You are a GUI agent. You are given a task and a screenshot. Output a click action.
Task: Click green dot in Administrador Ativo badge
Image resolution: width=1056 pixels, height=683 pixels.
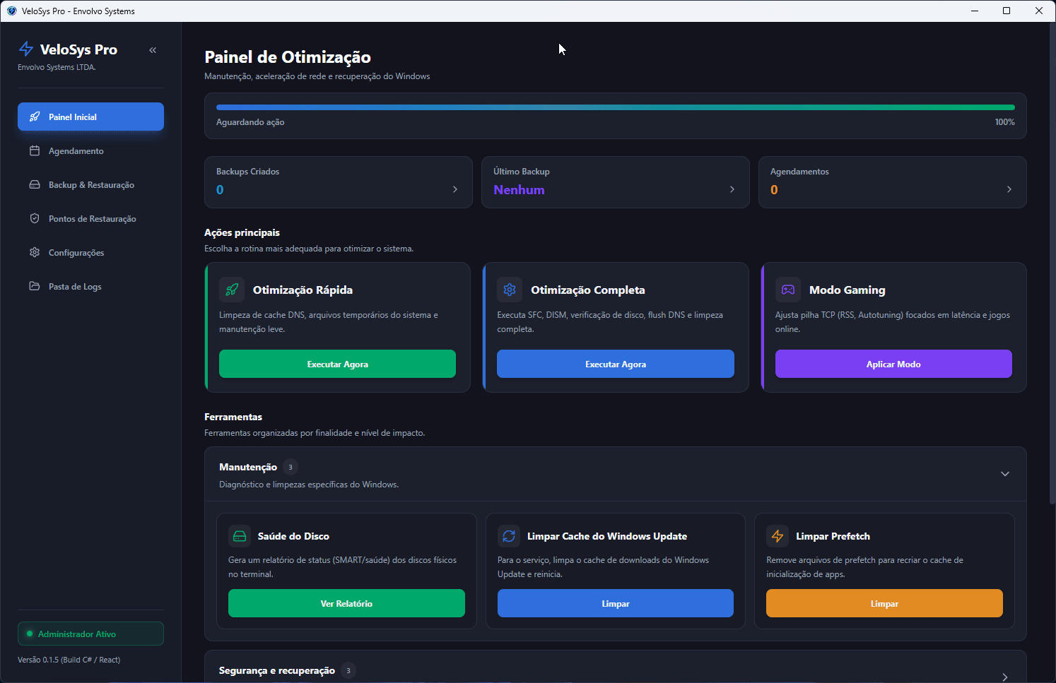30,634
